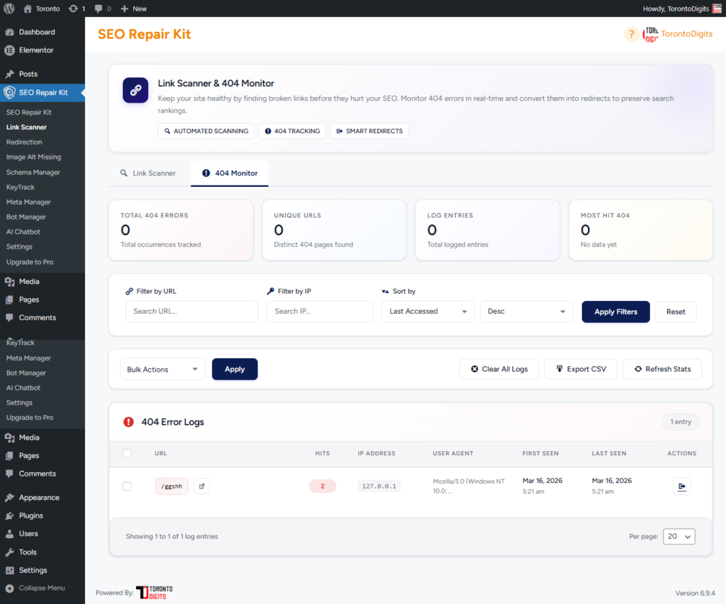Click the help question mark icon
The width and height of the screenshot is (726, 604).
click(x=631, y=34)
